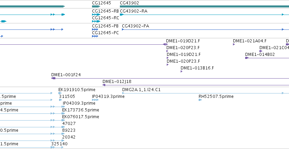Click the 47027 label

tap(69, 124)
